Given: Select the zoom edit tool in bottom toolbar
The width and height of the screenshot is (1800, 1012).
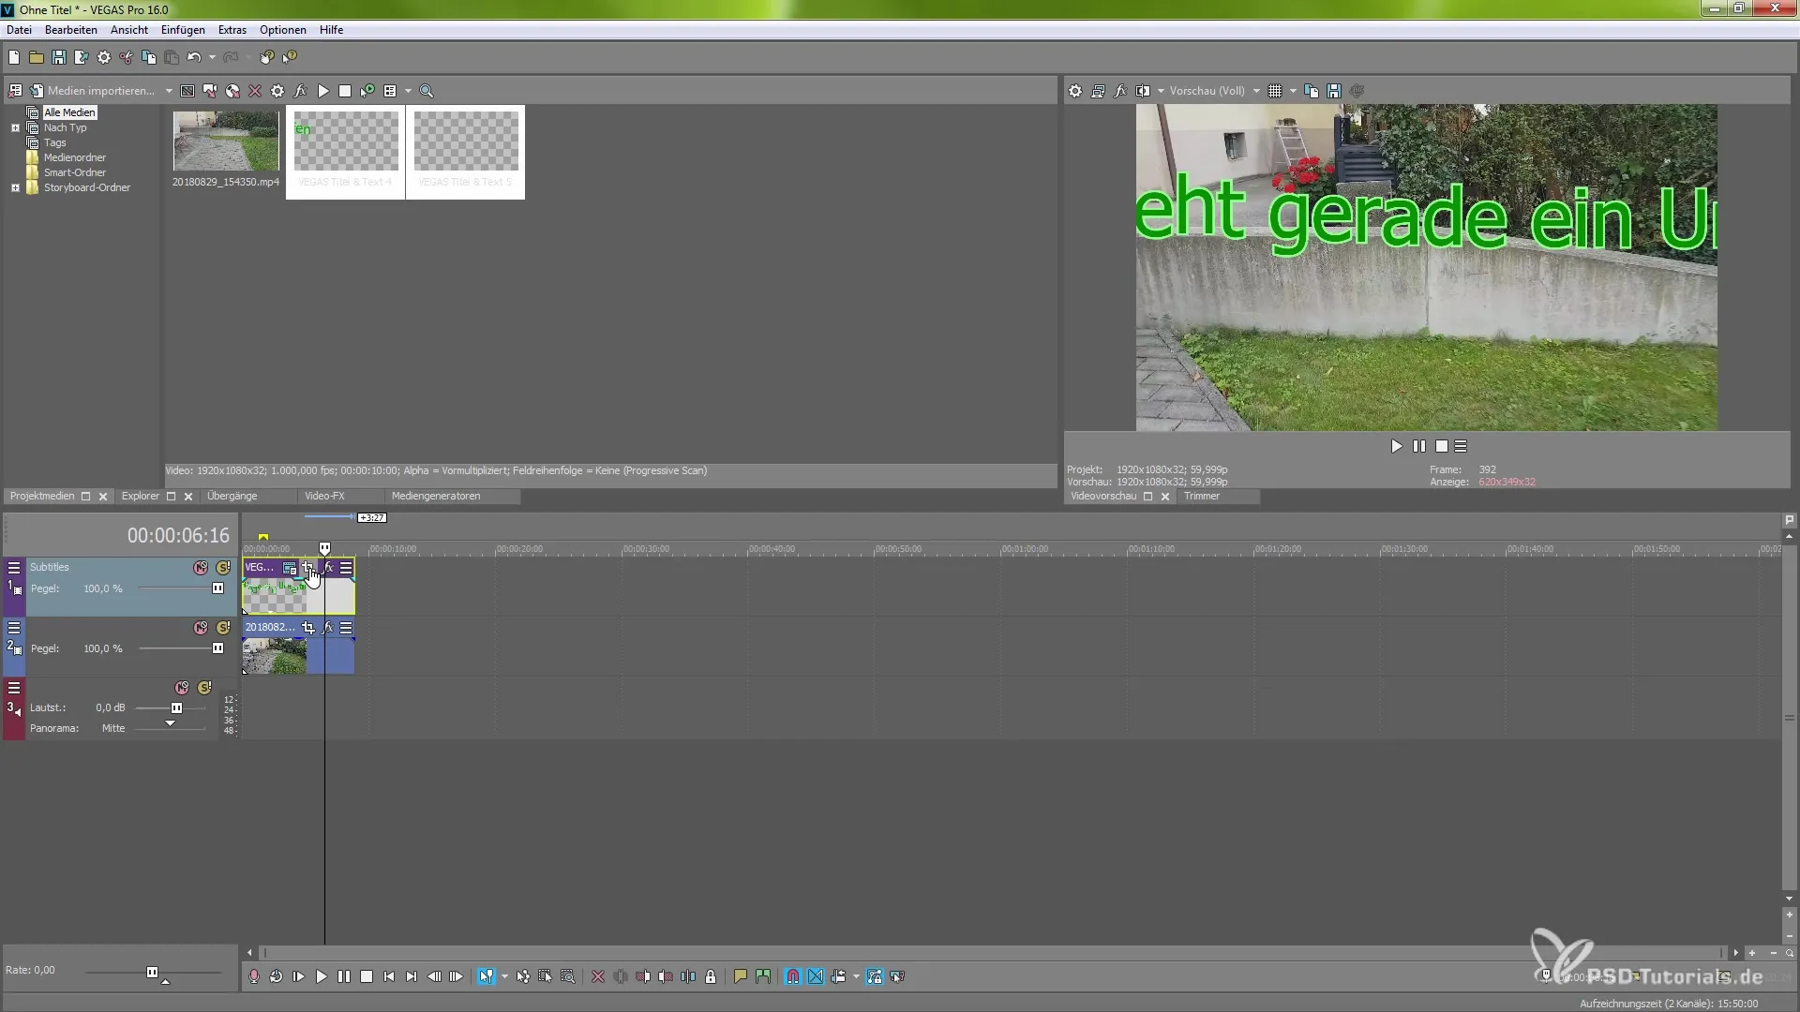Looking at the screenshot, I should (x=568, y=976).
